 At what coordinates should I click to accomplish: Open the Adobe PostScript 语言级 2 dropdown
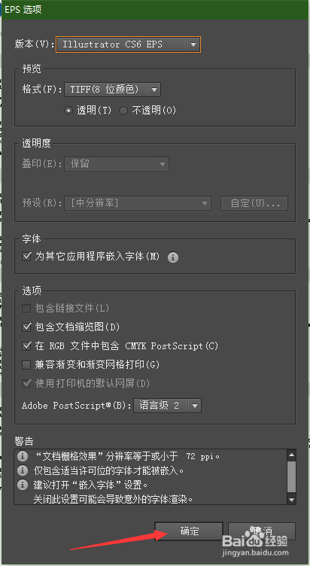click(x=168, y=406)
